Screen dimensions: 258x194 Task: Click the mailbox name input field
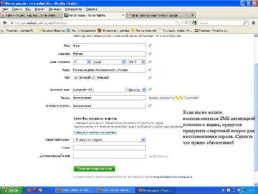99,89
